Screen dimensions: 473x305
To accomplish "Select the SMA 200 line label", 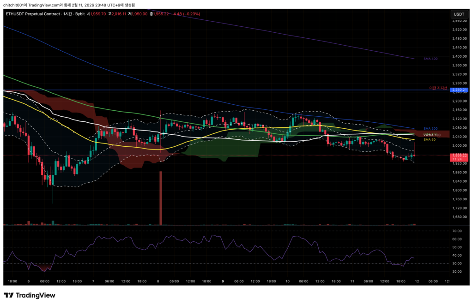I will coord(430,128).
